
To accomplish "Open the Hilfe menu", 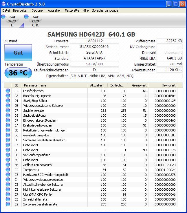I will [x=85, y=10].
